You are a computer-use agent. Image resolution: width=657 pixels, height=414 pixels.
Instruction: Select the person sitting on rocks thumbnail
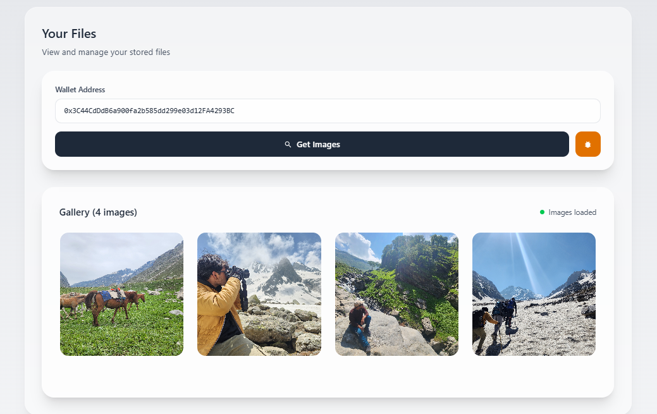396,294
